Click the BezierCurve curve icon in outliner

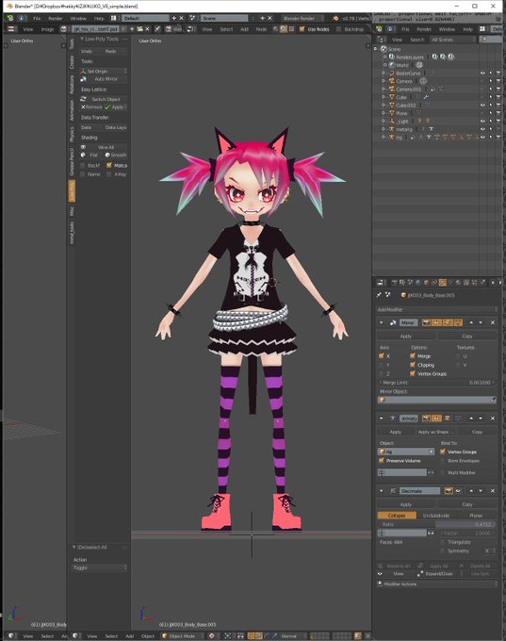(391, 74)
